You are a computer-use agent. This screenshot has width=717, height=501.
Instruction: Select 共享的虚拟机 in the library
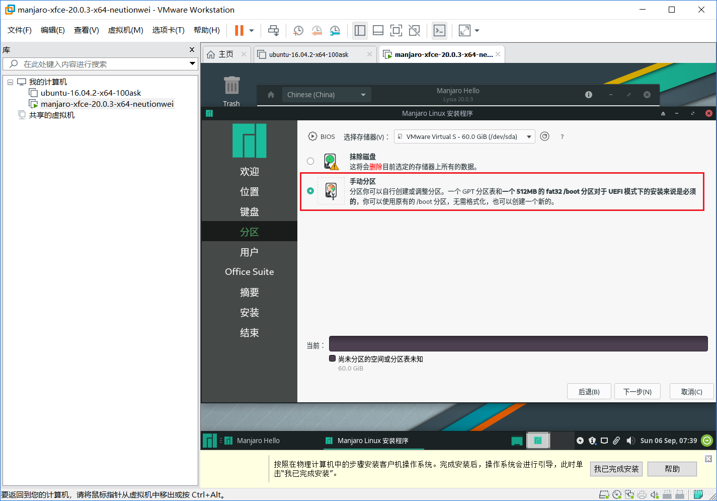[x=51, y=115]
